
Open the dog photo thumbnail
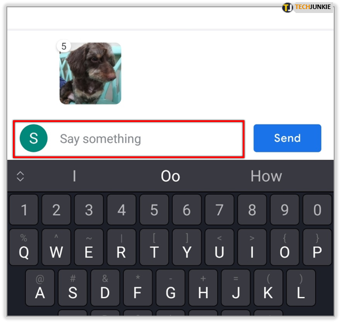90,73
